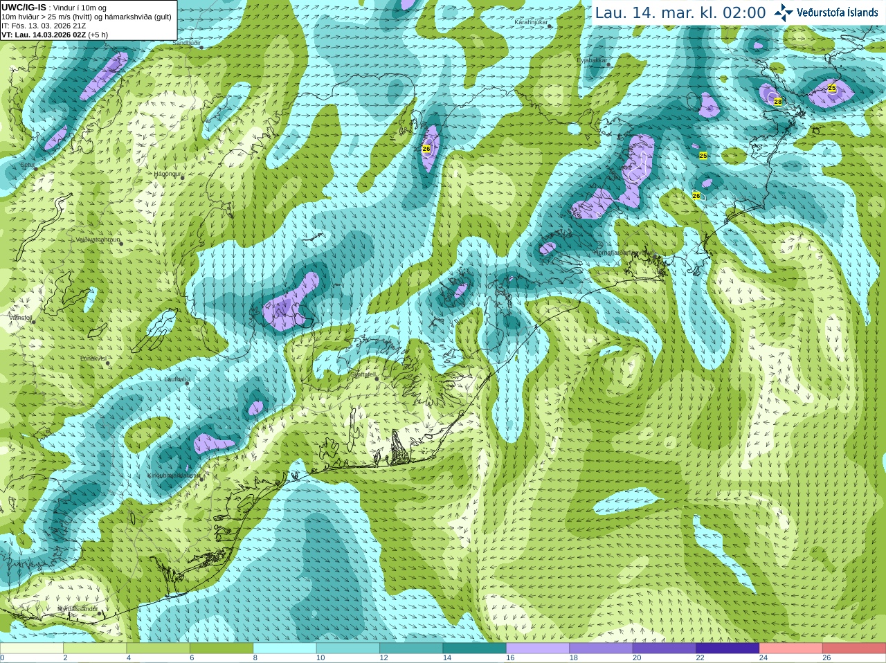Click the 4–6 m/s legend swatch

tap(159, 648)
